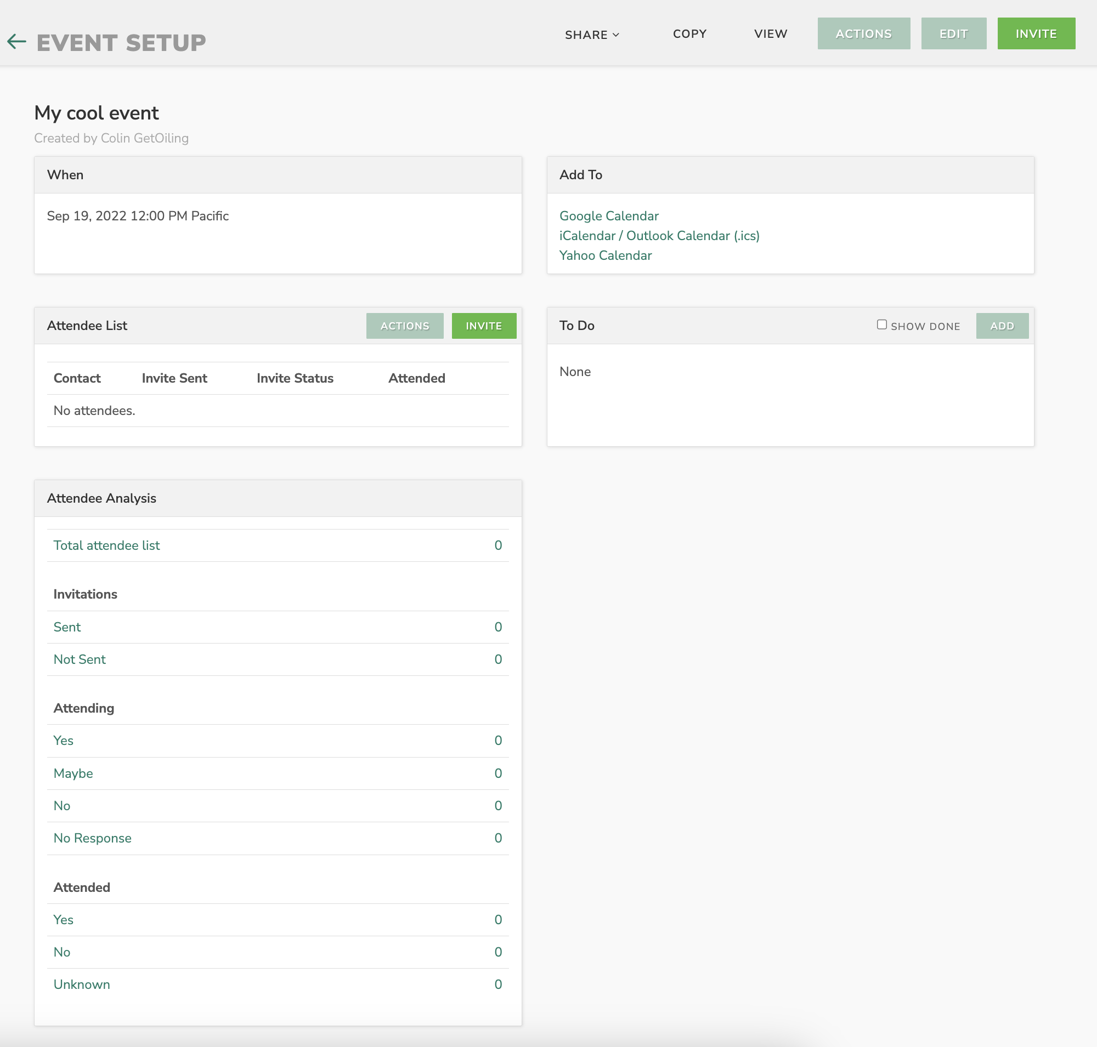The width and height of the screenshot is (1097, 1047).
Task: Download iCalendar / Outlook Calendar (.ics)
Action: [659, 236]
